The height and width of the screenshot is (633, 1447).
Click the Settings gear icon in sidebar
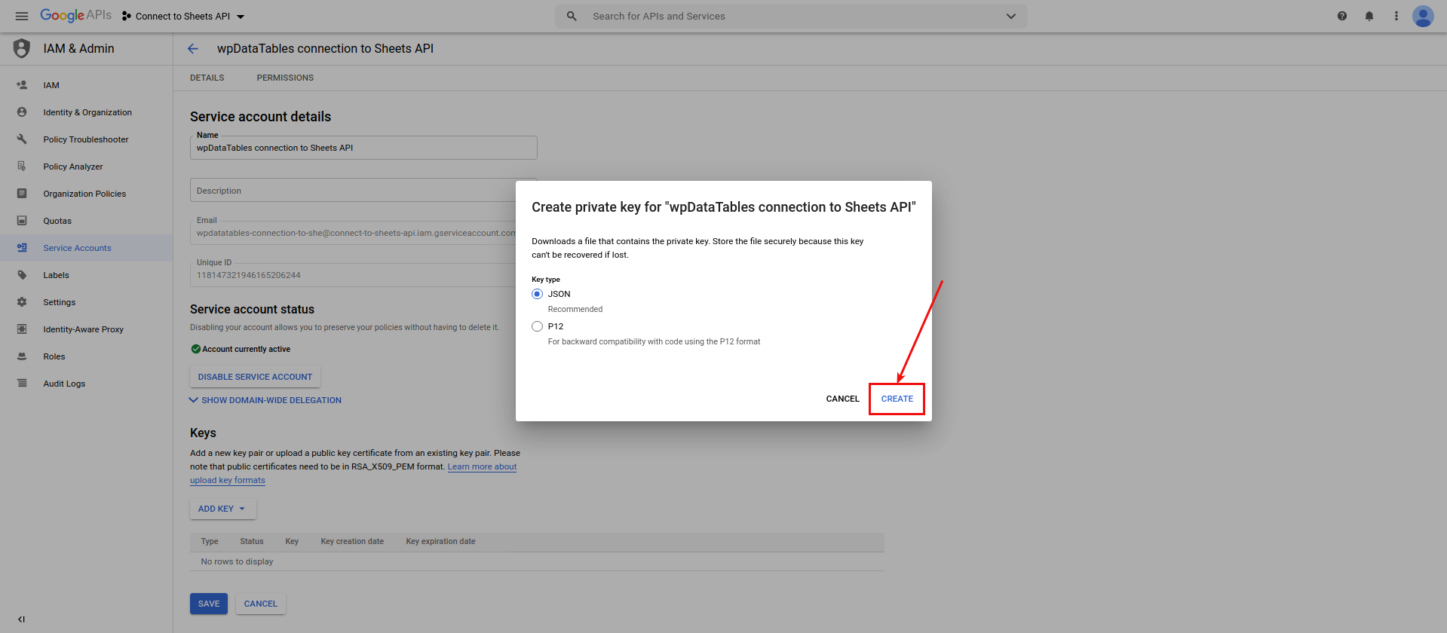coord(22,302)
